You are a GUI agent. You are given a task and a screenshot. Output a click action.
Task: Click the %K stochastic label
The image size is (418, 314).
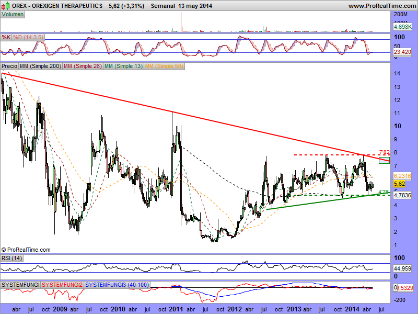[6, 37]
